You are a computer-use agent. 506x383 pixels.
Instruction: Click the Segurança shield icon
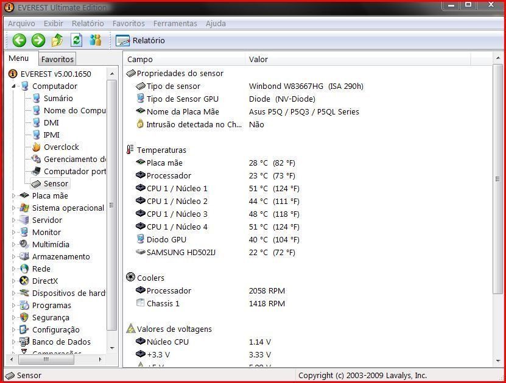(24, 317)
